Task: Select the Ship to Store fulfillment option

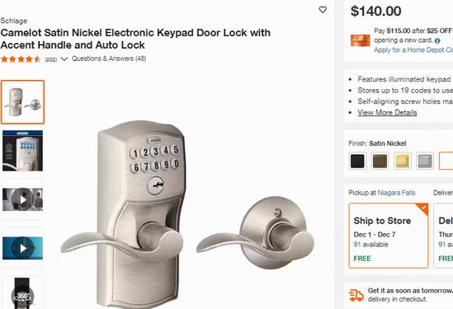Action: 389,236
